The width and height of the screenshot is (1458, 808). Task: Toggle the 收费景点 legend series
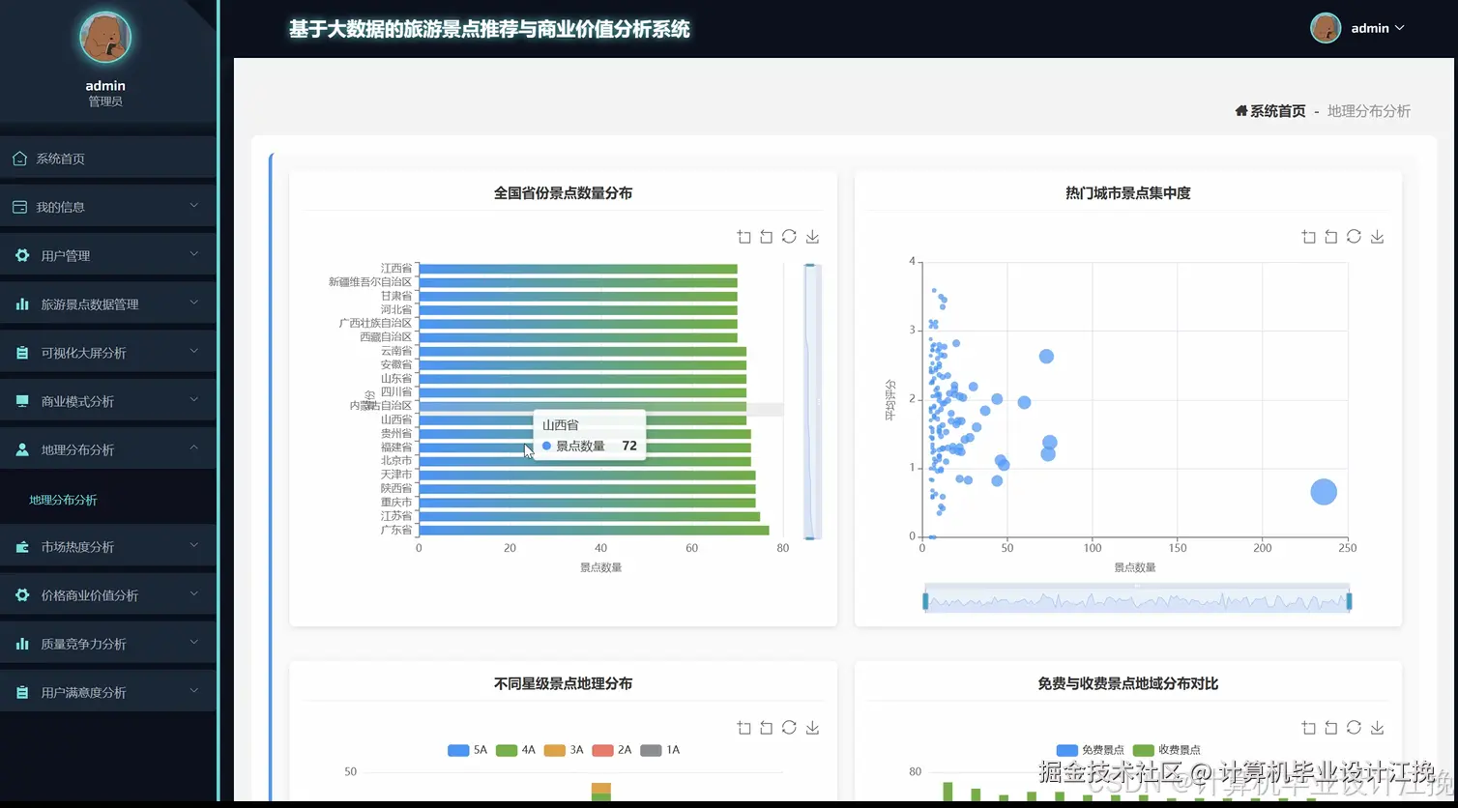point(1167,750)
